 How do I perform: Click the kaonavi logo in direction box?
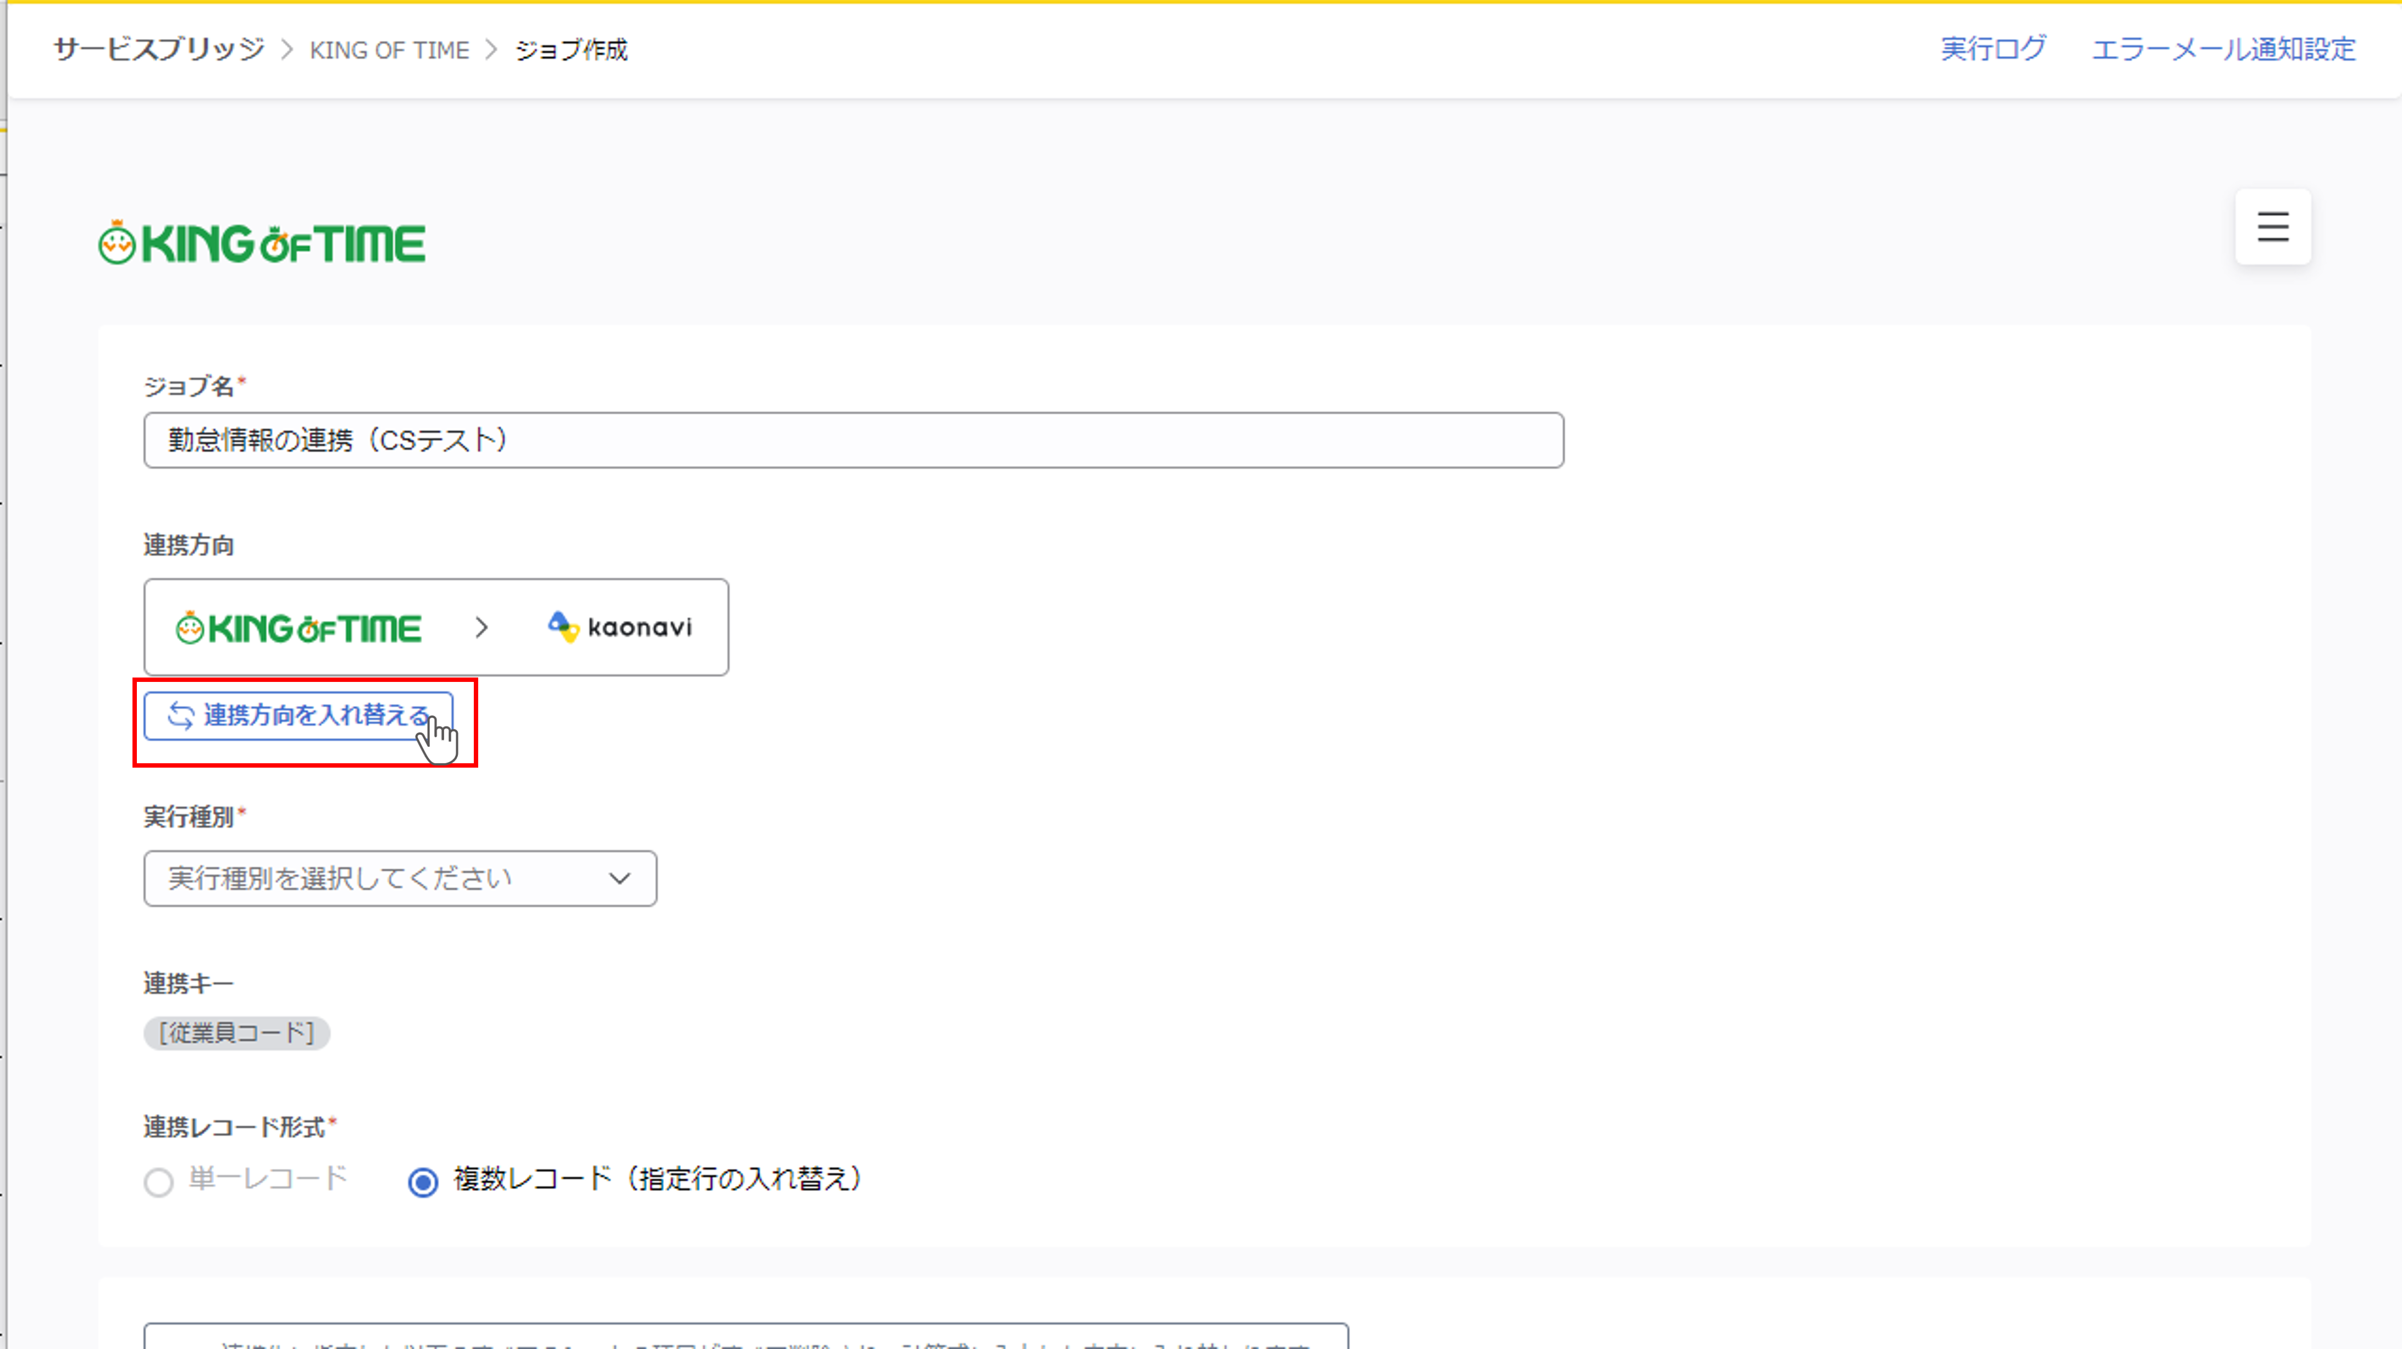pyautogui.click(x=620, y=626)
